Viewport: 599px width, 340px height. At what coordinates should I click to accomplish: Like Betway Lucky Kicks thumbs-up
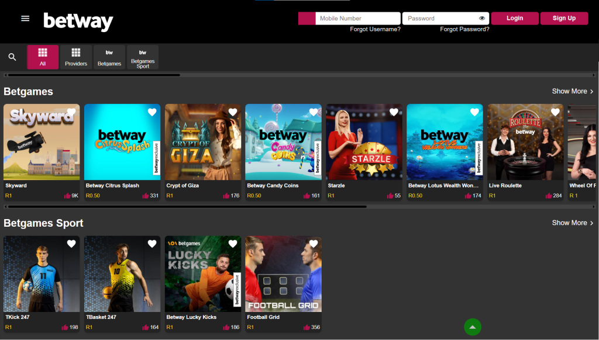point(226,327)
